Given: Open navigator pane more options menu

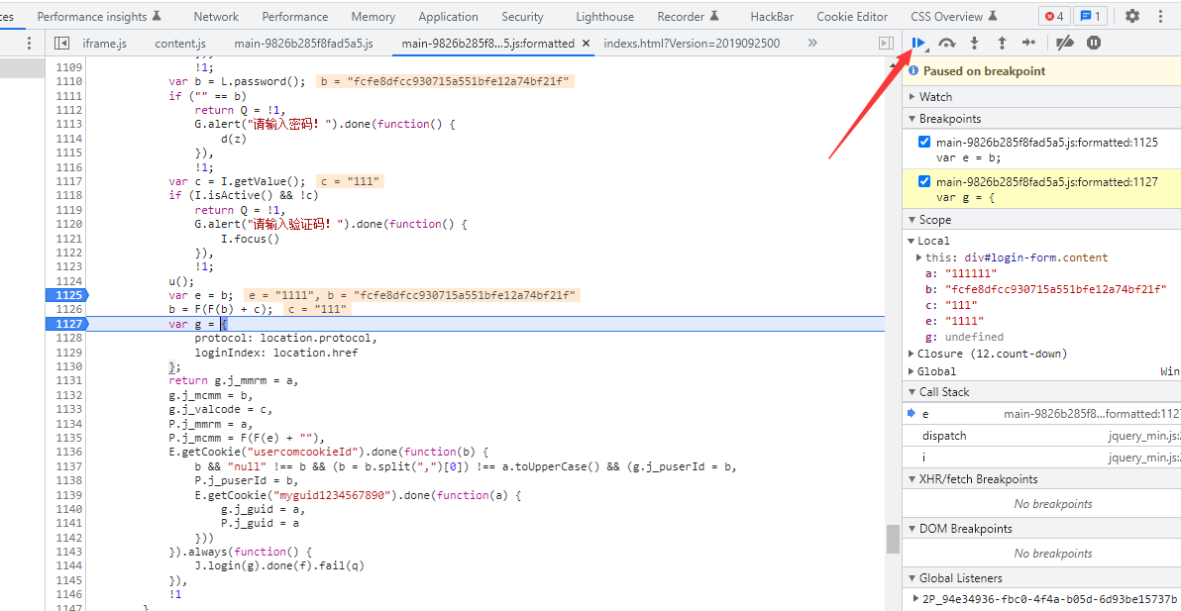Looking at the screenshot, I should pyautogui.click(x=30, y=43).
